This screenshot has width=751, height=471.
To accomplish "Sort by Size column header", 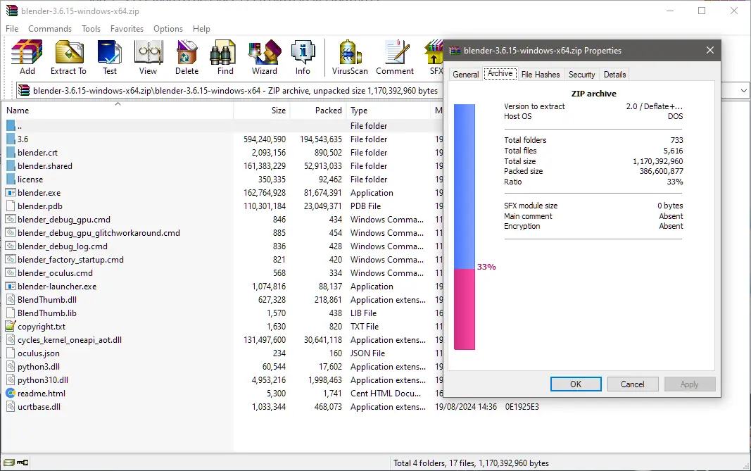I will click(262, 111).
